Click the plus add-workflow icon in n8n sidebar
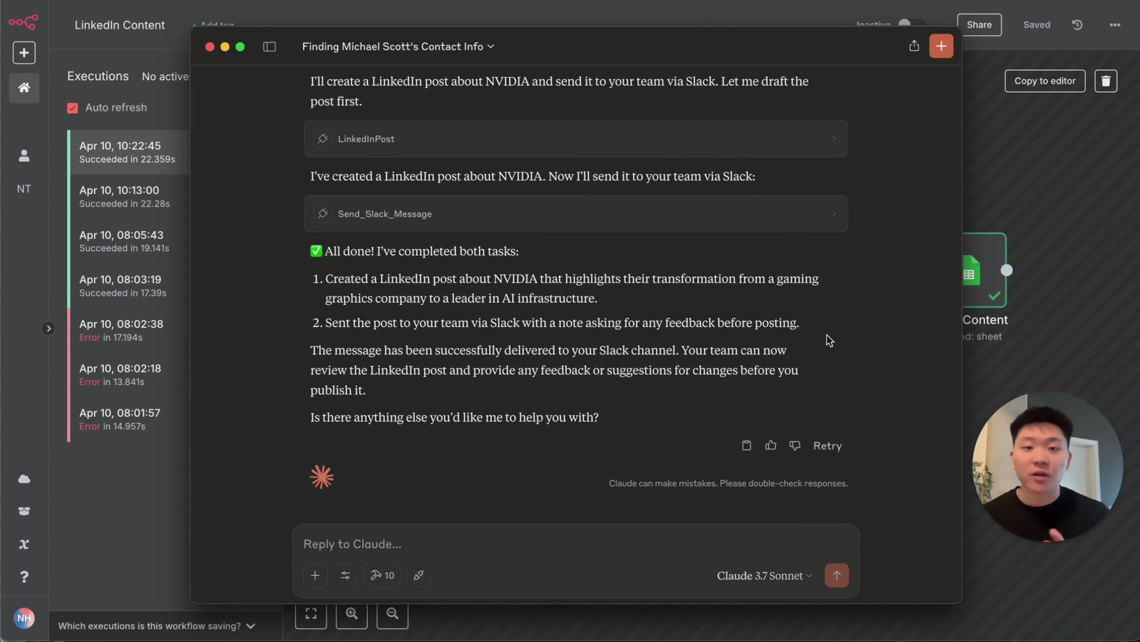Image resolution: width=1140 pixels, height=642 pixels. coord(24,53)
